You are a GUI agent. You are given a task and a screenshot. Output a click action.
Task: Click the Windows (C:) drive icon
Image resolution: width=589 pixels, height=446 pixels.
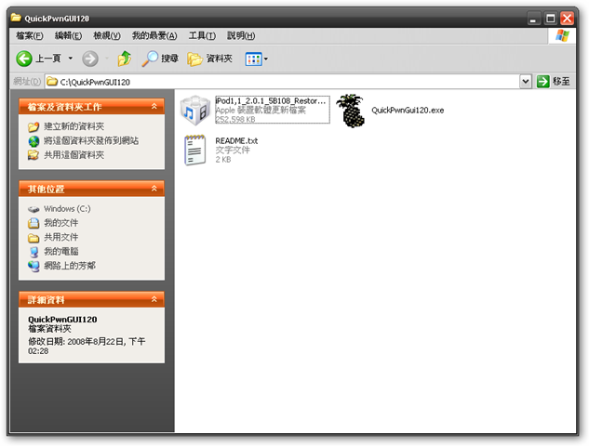tap(33, 209)
